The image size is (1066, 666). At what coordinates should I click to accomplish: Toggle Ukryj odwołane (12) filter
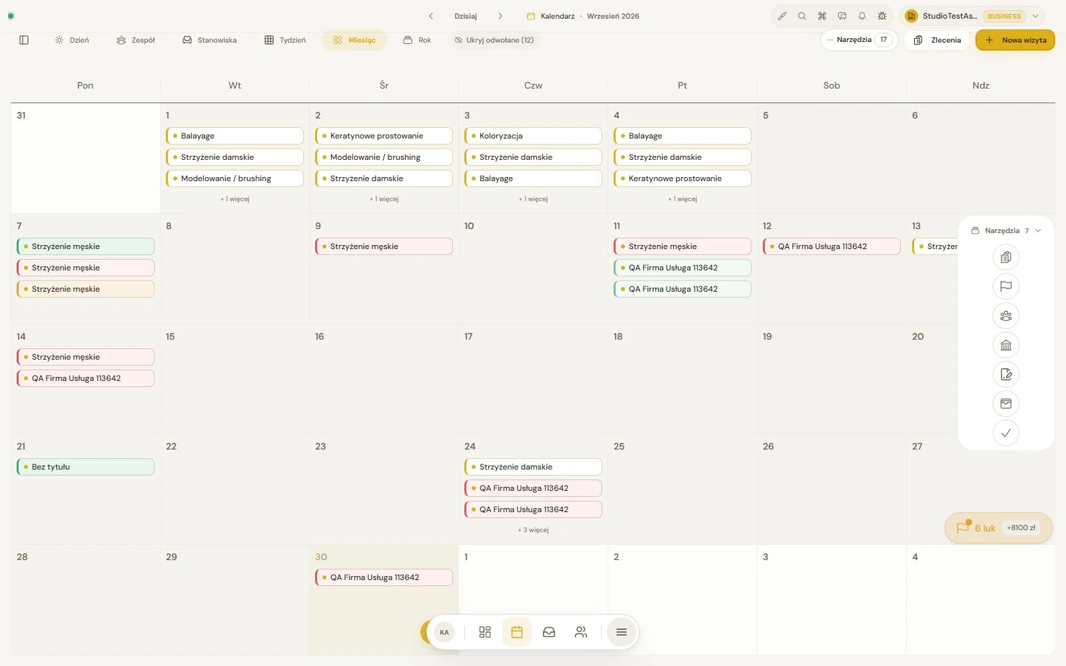(x=494, y=40)
